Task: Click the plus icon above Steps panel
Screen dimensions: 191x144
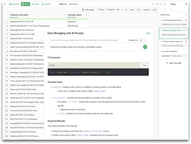Action: tap(161, 4)
